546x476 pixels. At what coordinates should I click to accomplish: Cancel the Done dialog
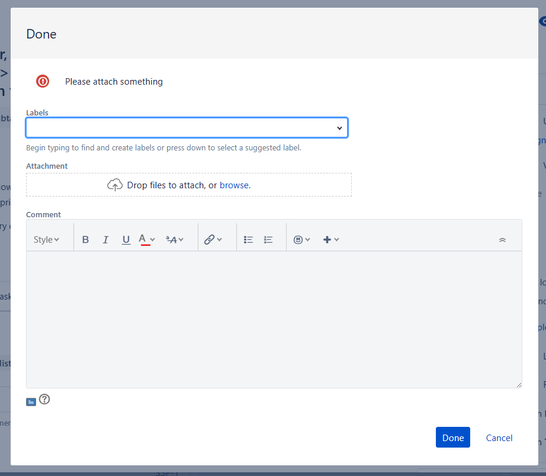[499, 438]
